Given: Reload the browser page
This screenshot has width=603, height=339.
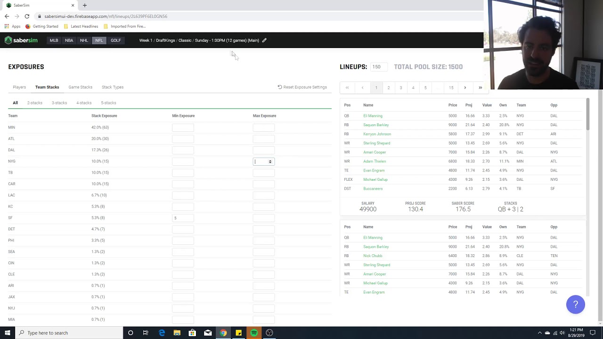Looking at the screenshot, I should [x=27, y=16].
